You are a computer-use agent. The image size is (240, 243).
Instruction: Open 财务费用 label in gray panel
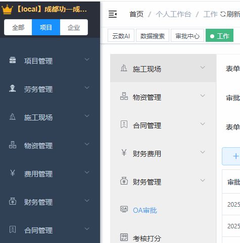coord(147,154)
